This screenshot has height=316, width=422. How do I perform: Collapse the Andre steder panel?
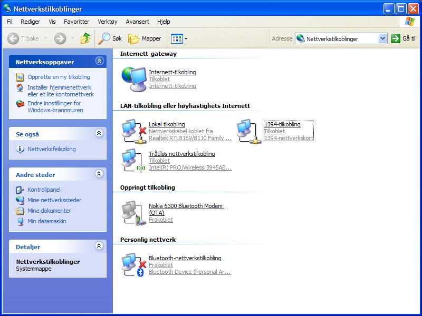click(99, 174)
